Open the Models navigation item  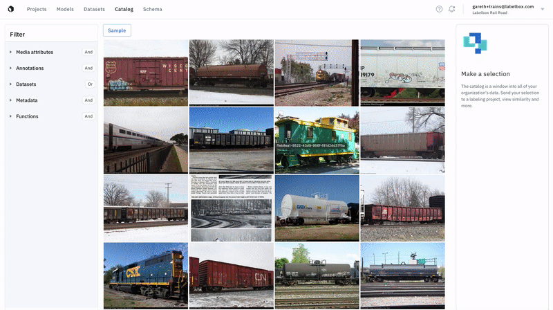[x=65, y=9]
